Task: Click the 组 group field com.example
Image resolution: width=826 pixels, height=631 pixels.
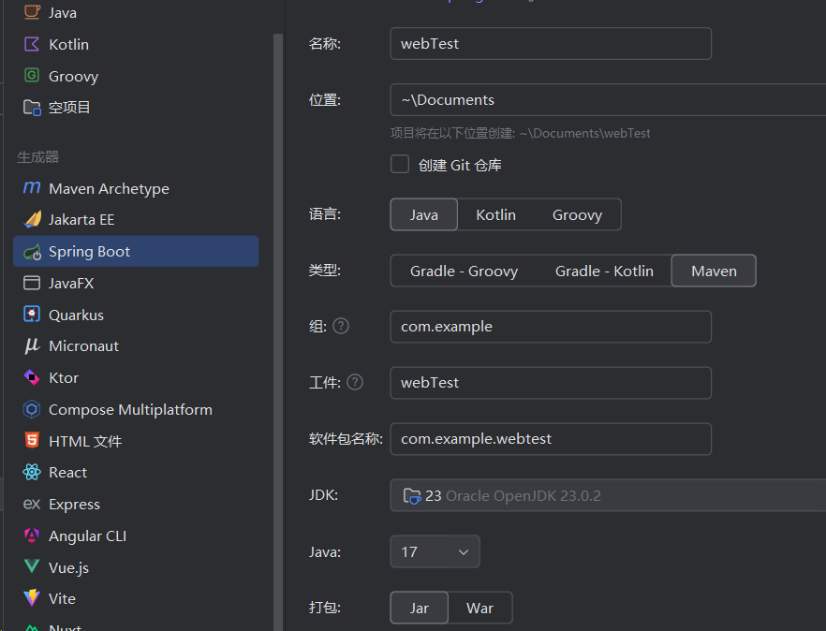Action: [551, 327]
